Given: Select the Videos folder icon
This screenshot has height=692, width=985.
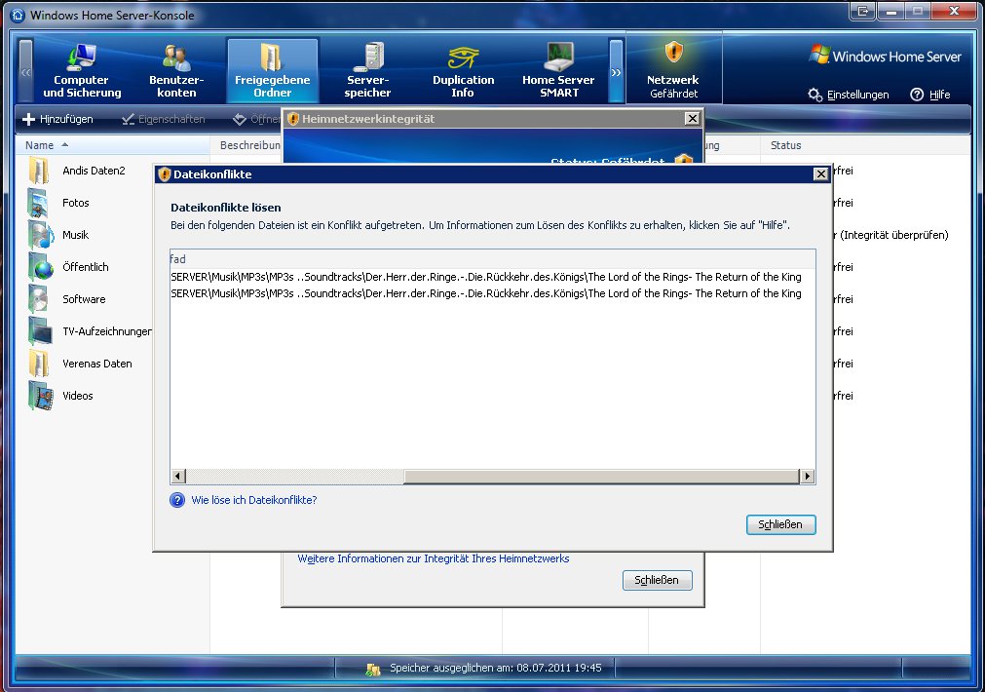Looking at the screenshot, I should [40, 396].
